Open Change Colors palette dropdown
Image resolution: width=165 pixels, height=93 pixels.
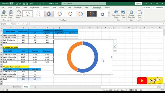[19, 14]
